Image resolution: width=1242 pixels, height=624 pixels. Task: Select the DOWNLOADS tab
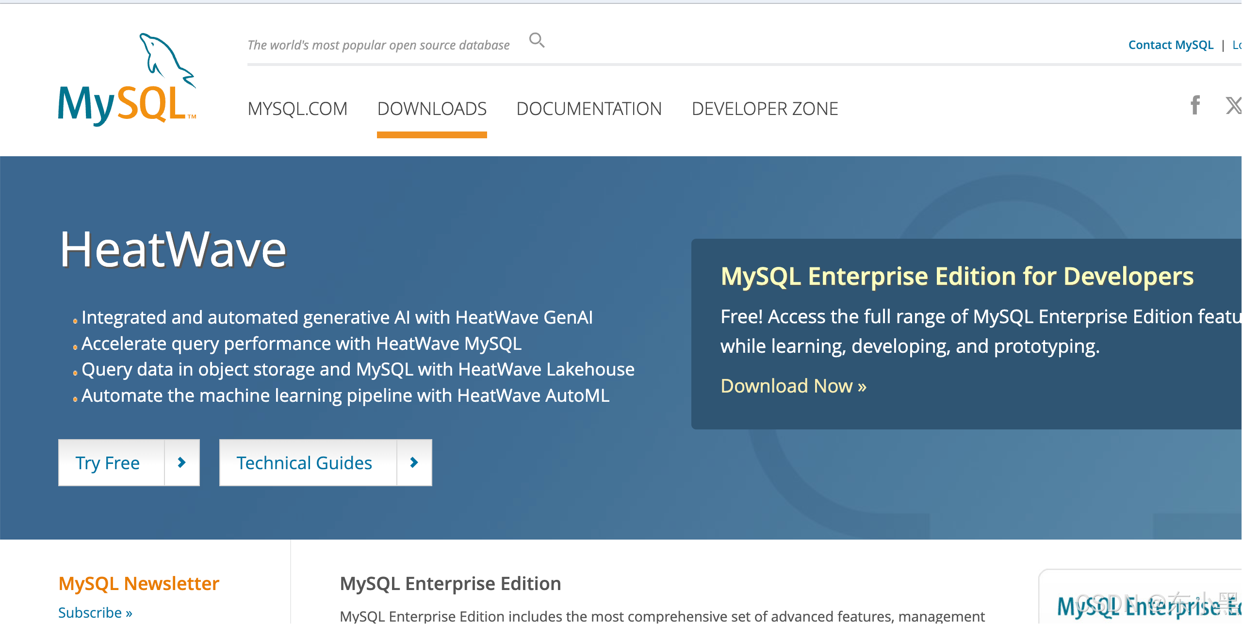coord(432,109)
